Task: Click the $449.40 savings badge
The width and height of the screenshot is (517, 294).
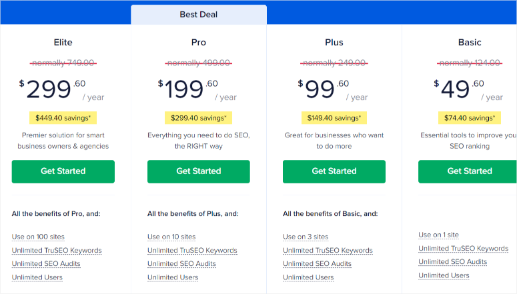Action: pyautogui.click(x=63, y=118)
